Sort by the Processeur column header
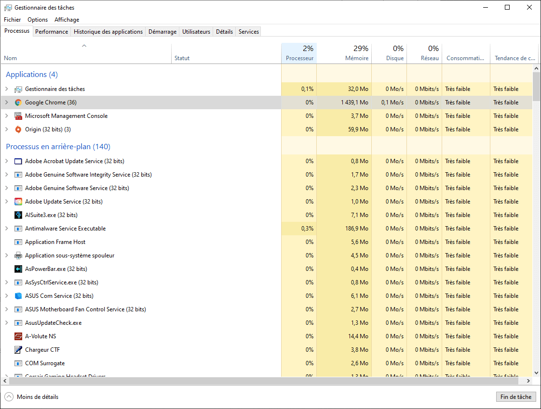Image resolution: width=541 pixels, height=409 pixels. pos(299,53)
